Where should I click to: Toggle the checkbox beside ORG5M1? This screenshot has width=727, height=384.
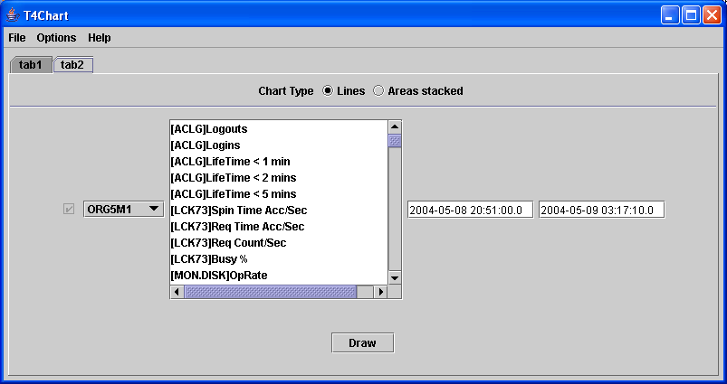[x=69, y=210]
